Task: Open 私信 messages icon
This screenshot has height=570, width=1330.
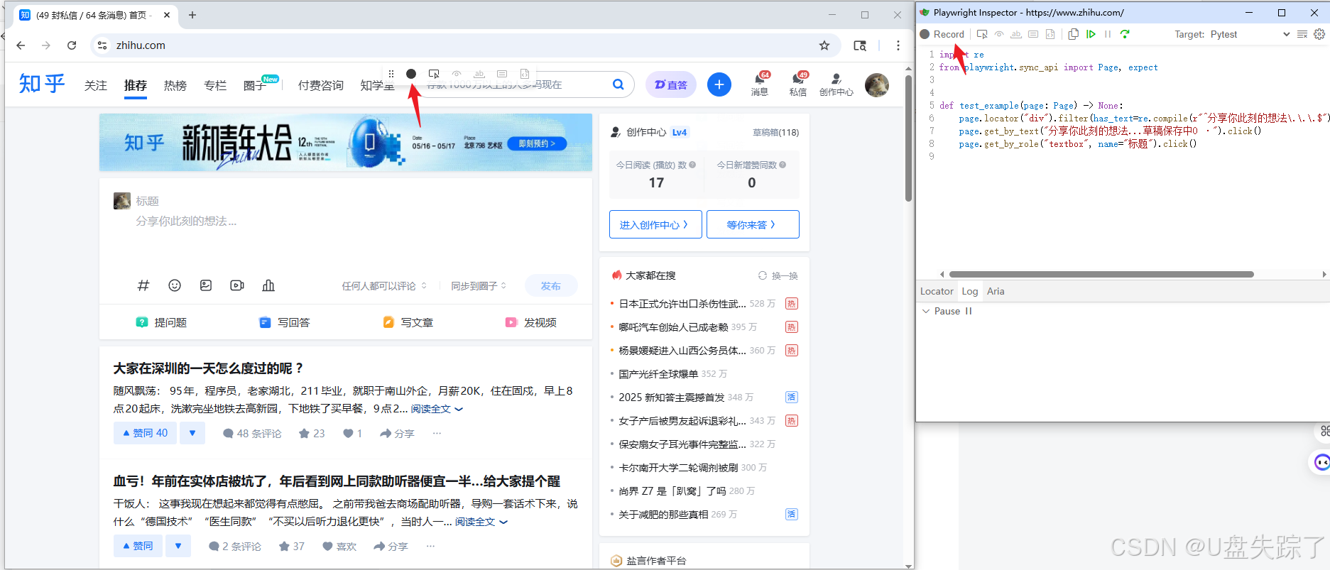Action: pos(798,83)
